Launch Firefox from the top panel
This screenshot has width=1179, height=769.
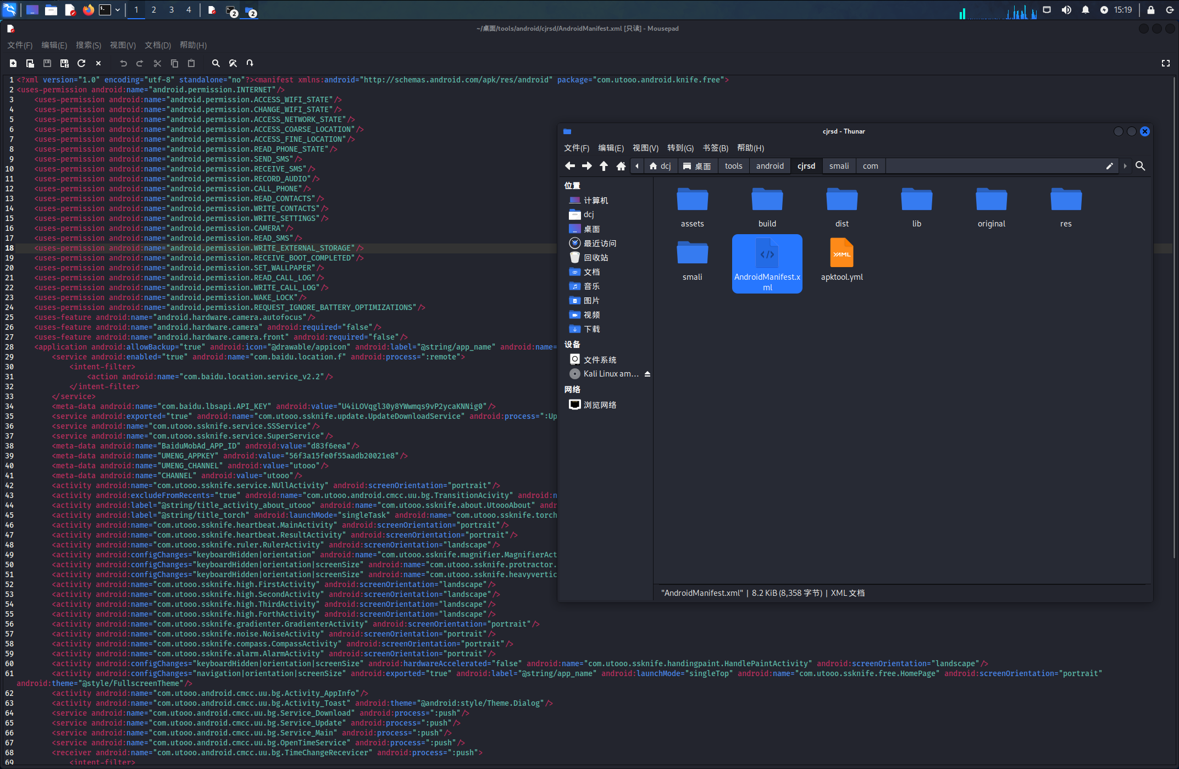pos(88,10)
